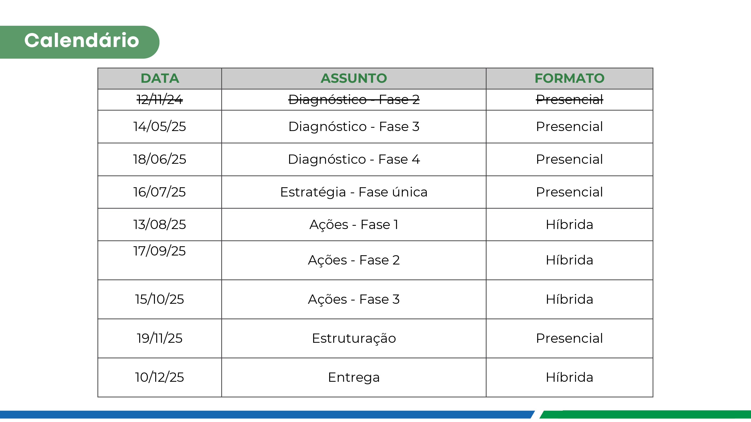
Task: Click the date 17/09/25
Action: pyautogui.click(x=160, y=251)
